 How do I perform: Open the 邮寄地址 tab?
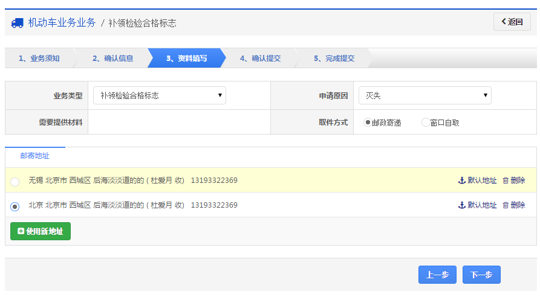(35, 156)
